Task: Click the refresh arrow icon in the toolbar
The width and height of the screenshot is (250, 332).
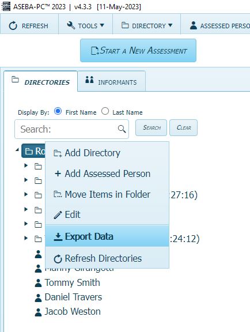Action: [13, 26]
